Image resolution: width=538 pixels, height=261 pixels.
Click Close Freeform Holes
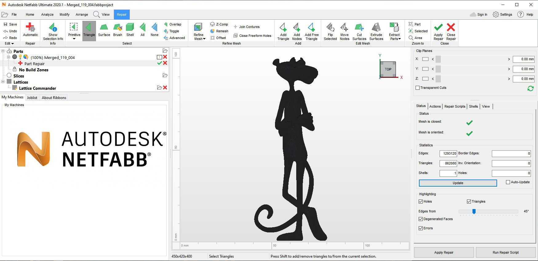[252, 36]
